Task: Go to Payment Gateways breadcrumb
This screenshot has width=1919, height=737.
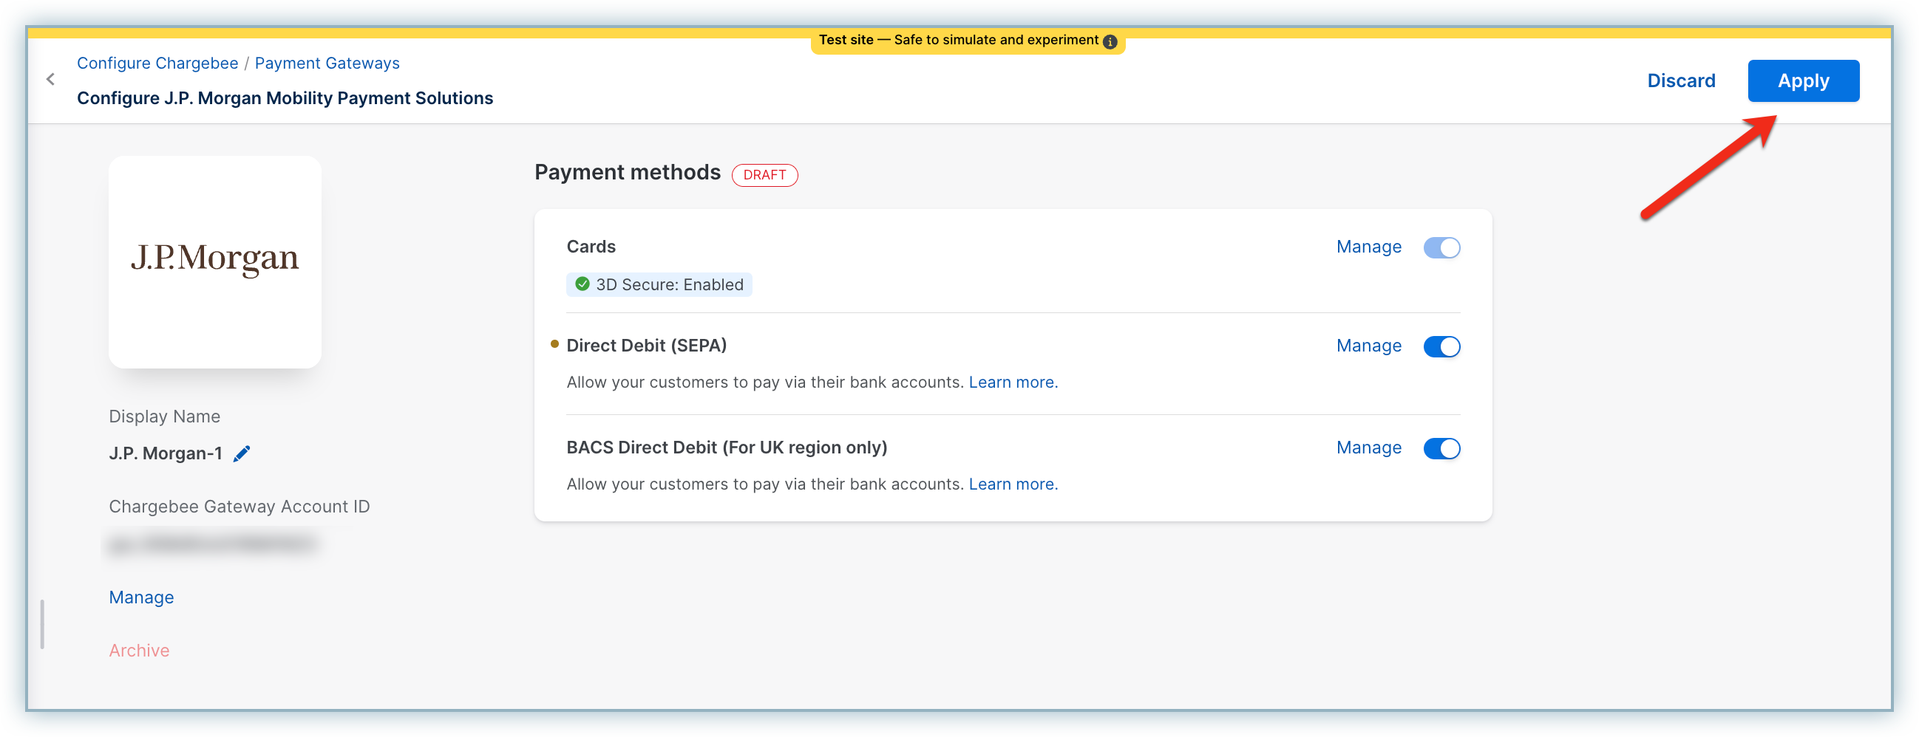Action: [x=327, y=64]
